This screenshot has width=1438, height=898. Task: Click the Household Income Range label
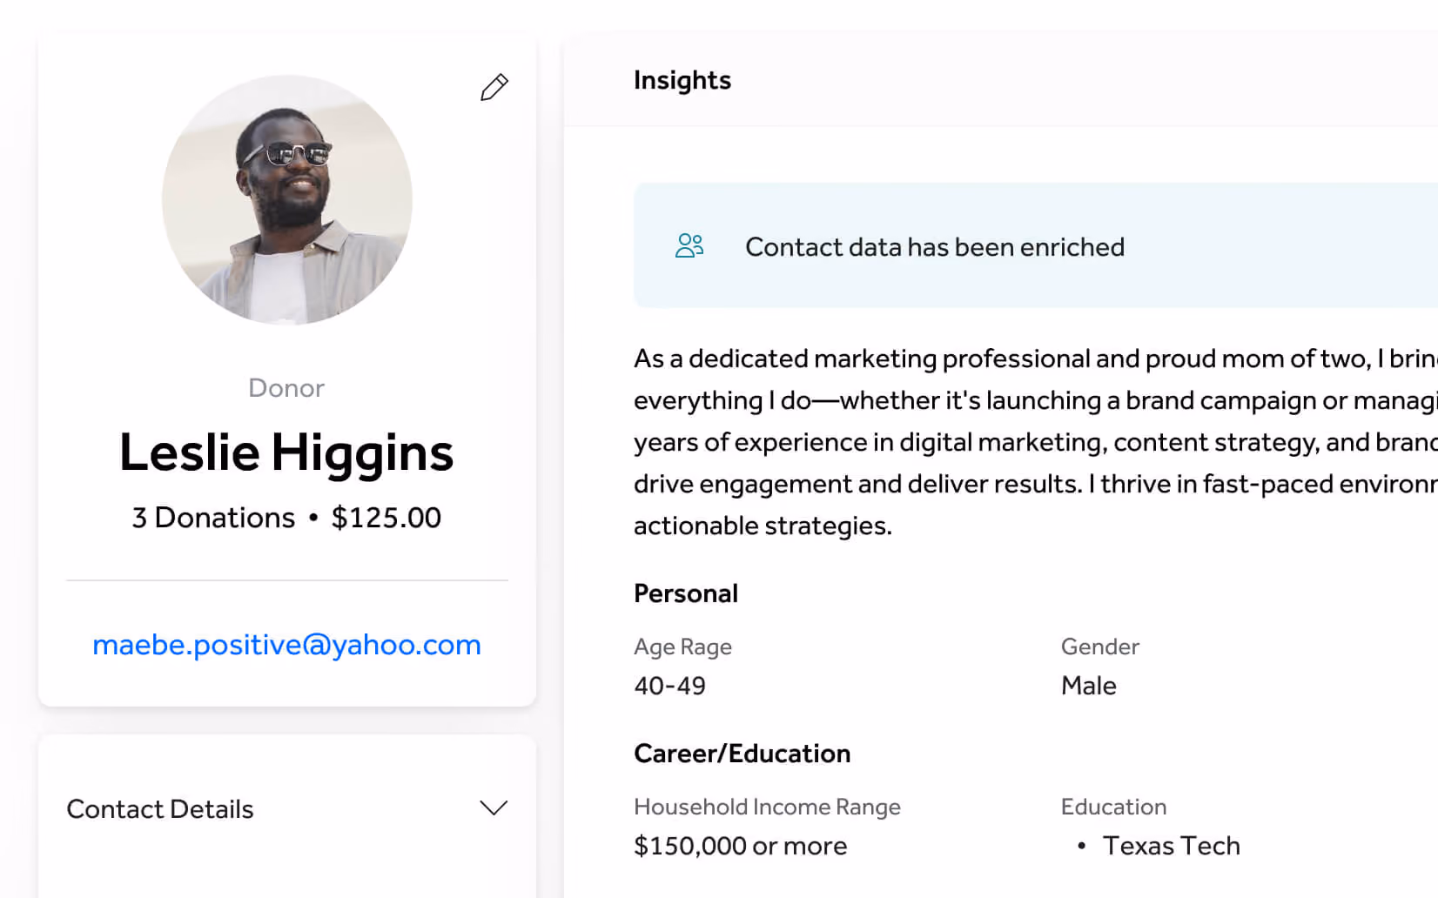coord(768,807)
